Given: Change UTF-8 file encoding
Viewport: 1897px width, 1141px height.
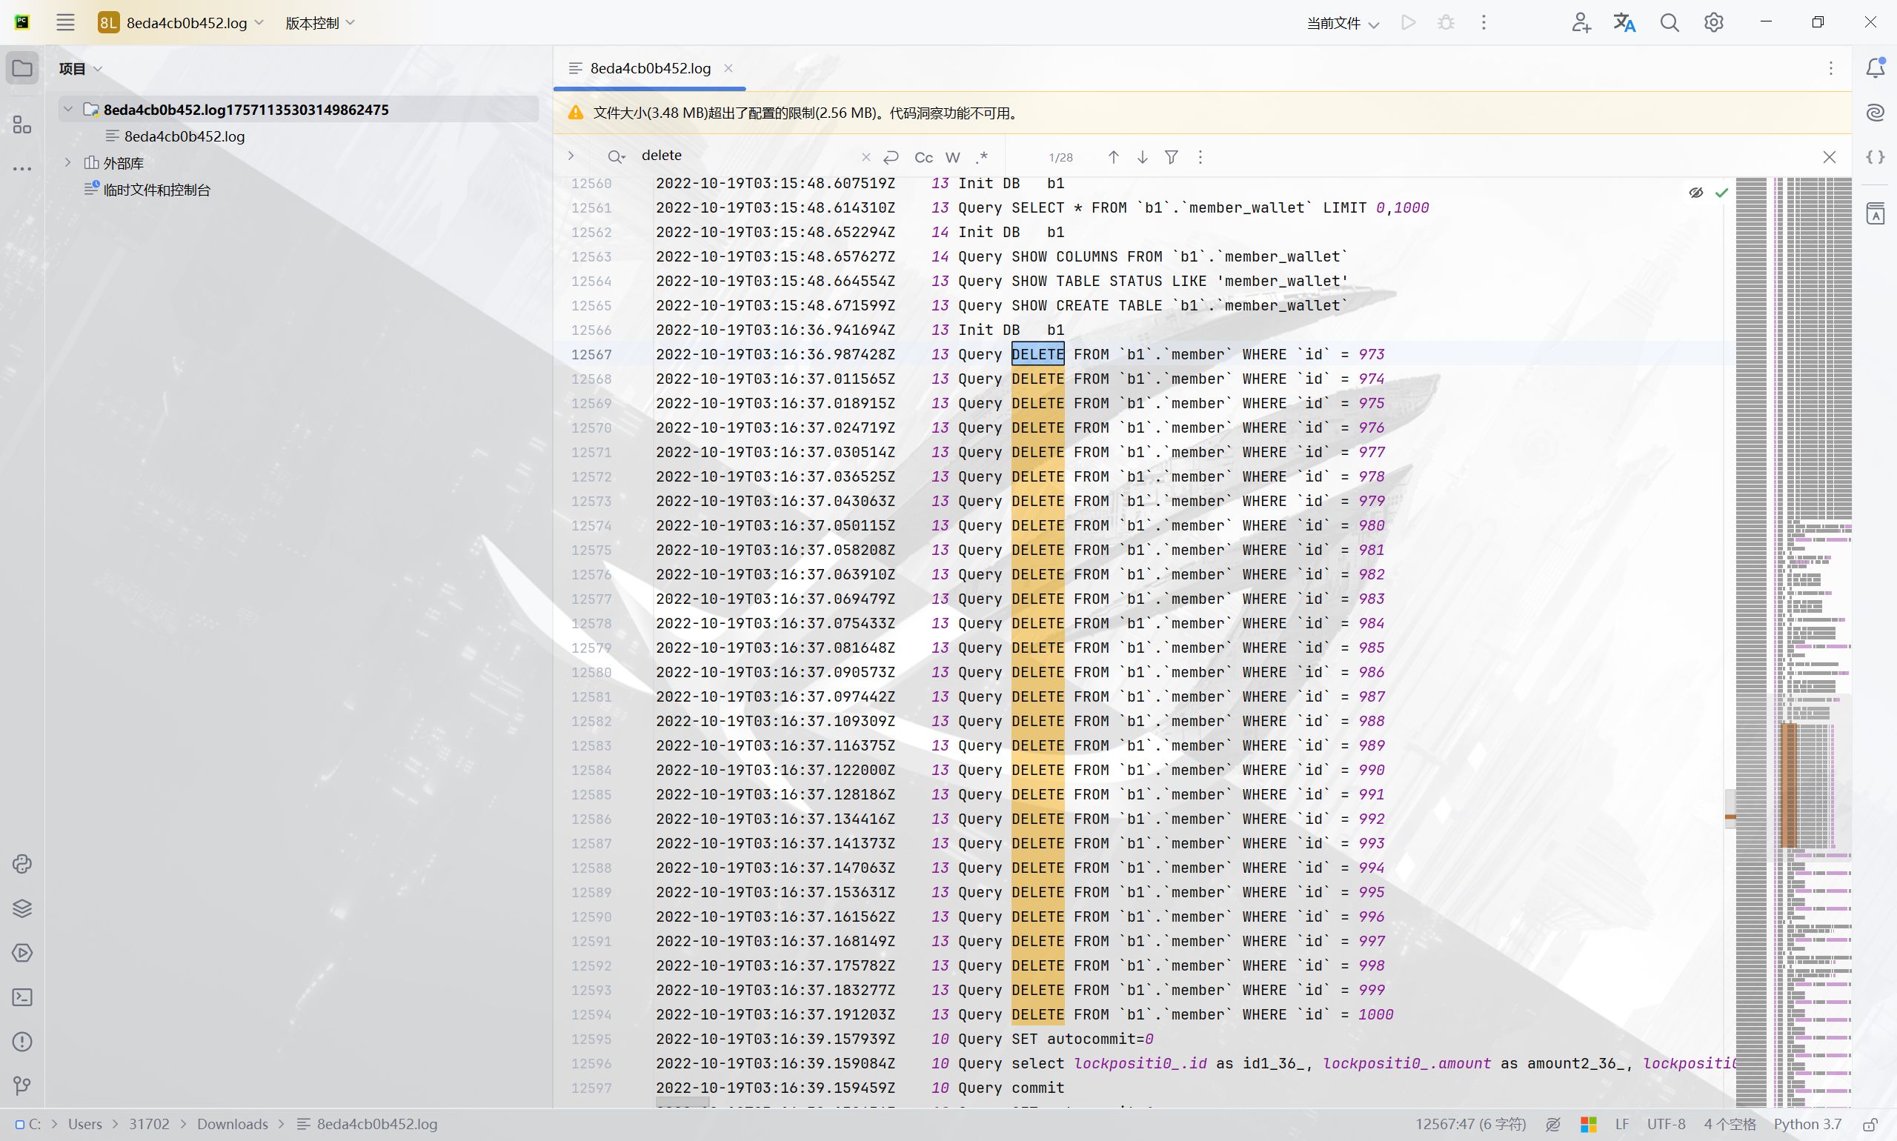Looking at the screenshot, I should [x=1666, y=1124].
